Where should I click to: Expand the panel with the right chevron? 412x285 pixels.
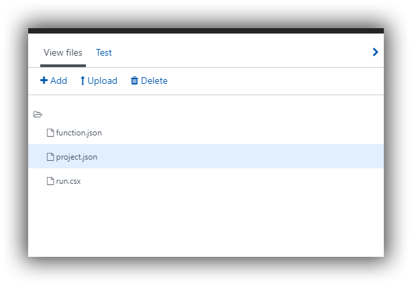tap(376, 52)
